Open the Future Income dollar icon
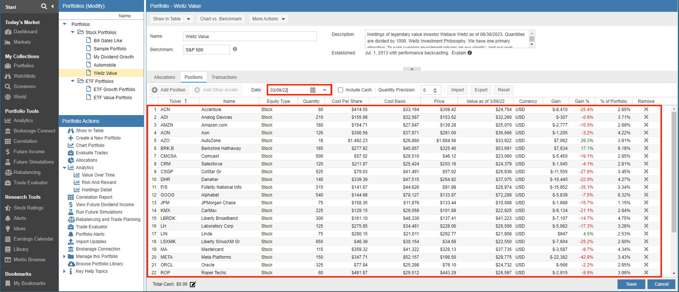Viewport: 679px width, 292px height. [x=8, y=152]
